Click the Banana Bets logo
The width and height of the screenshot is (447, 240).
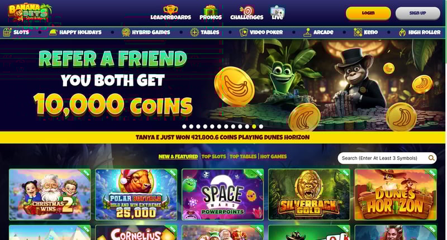(x=30, y=12)
